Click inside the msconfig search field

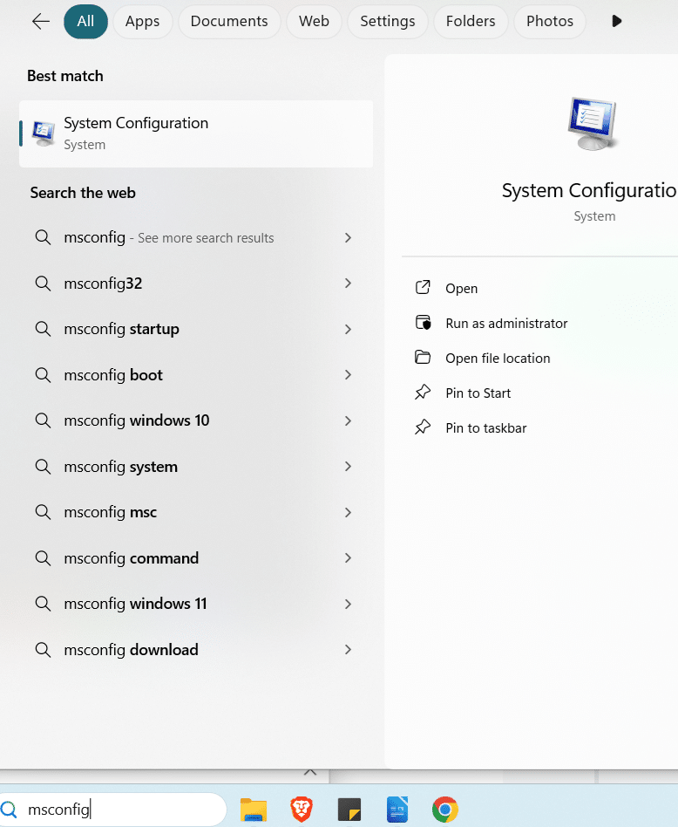113,810
